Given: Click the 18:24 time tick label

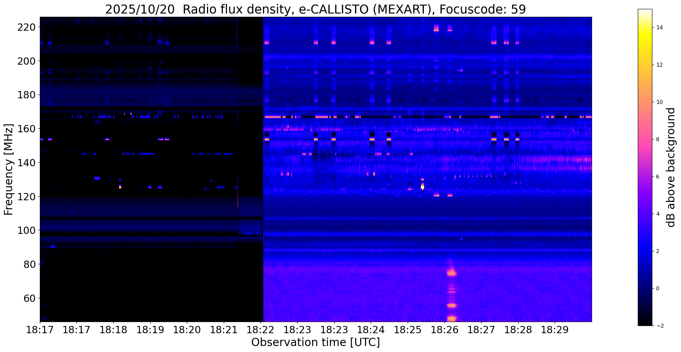Looking at the screenshot, I should pos(371,330).
